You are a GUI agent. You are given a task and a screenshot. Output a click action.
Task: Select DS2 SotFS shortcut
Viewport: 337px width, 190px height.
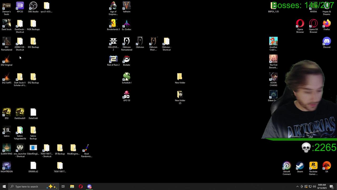point(7,78)
